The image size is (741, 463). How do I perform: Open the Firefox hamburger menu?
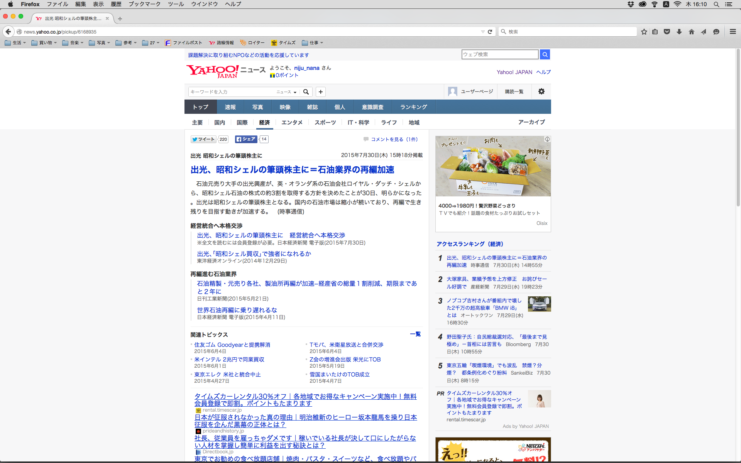pos(733,32)
